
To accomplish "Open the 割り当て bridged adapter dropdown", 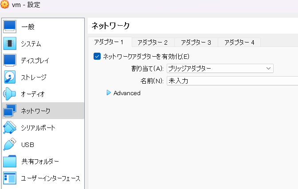I will point(220,68).
